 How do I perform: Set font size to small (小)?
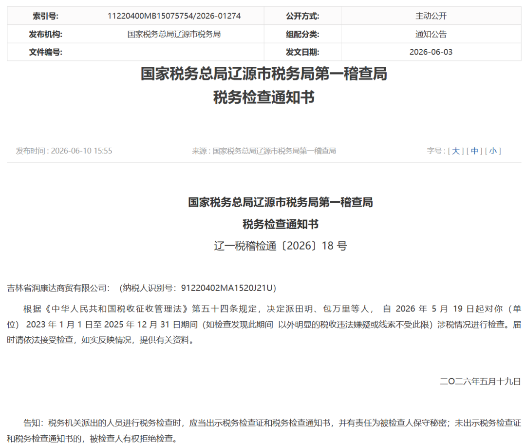(493, 151)
